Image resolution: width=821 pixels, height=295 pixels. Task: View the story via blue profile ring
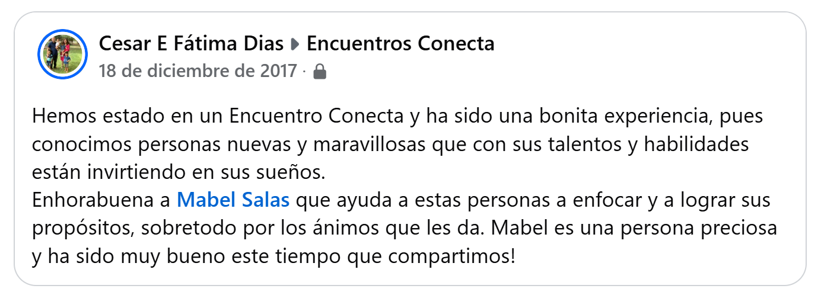click(62, 54)
